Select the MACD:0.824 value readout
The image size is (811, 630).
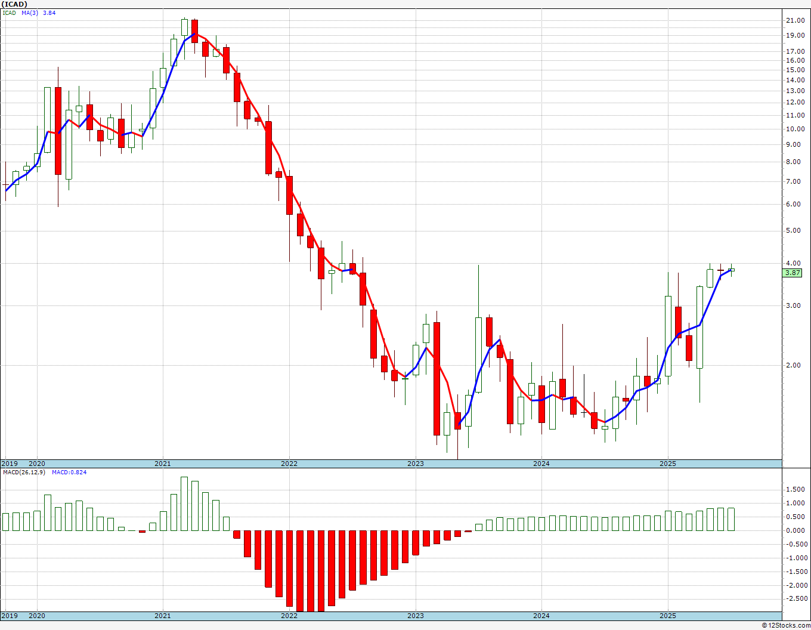point(69,472)
